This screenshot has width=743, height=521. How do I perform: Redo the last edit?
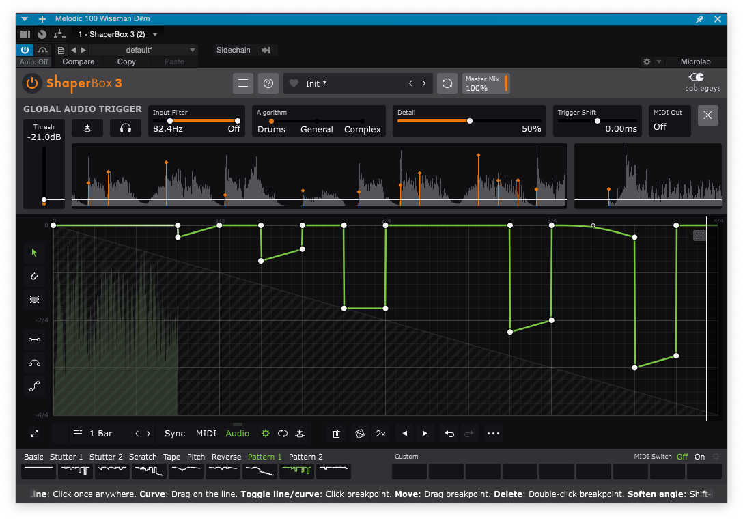[x=468, y=434]
